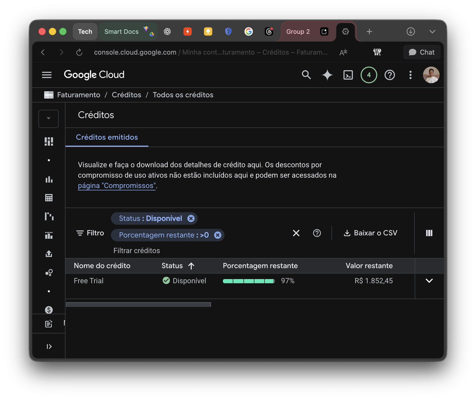Viewport: 476px width, 400px height.
Task: Go to Créditos breadcrumb
Action: (x=127, y=95)
